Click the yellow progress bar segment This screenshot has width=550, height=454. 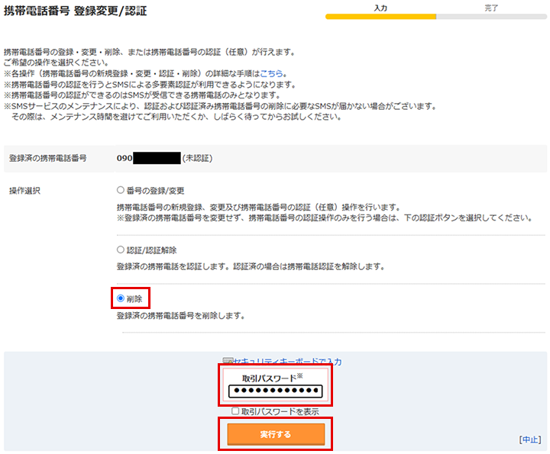tap(380, 17)
